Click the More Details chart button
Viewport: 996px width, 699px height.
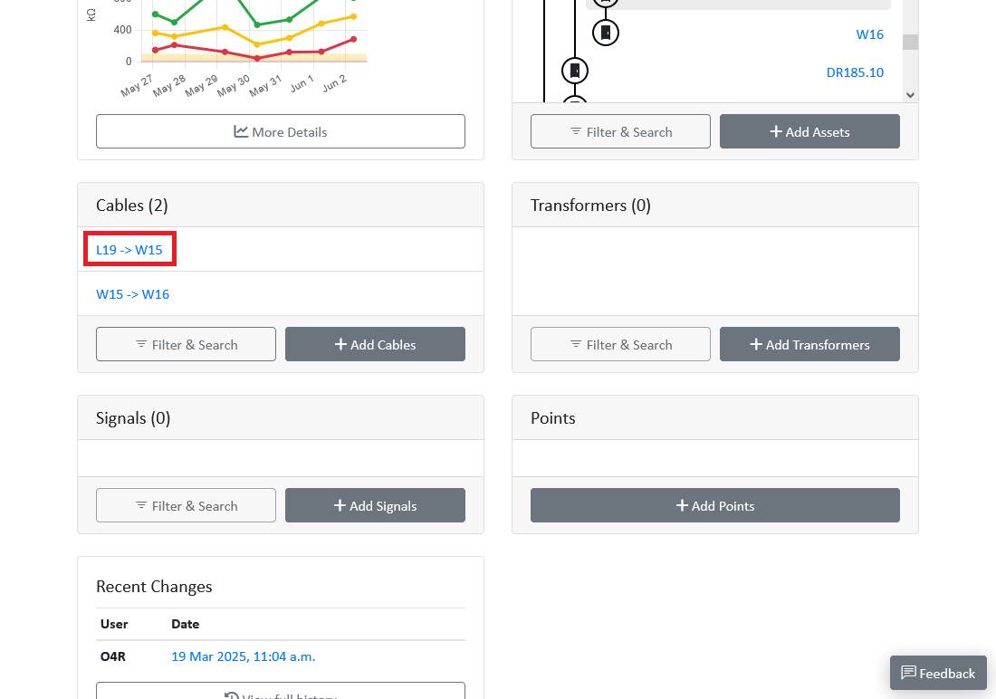pyautogui.click(x=280, y=131)
